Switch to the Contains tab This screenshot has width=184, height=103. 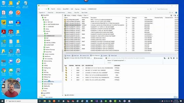point(104,56)
